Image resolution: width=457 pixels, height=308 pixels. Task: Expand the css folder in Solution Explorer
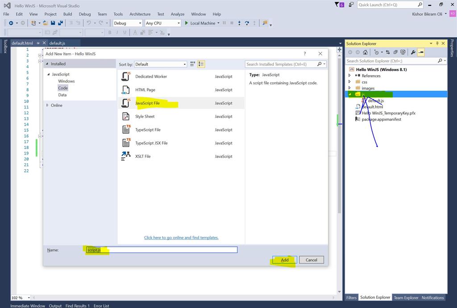pyautogui.click(x=349, y=82)
